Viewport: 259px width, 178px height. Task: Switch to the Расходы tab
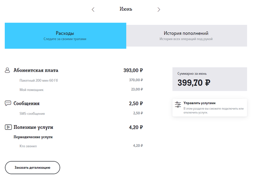pos(65,35)
